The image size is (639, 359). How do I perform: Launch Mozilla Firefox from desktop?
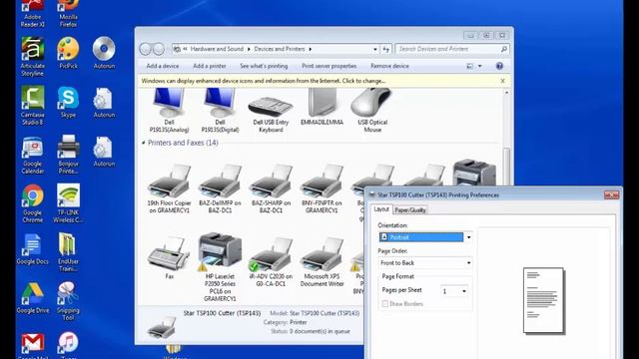pos(68,13)
